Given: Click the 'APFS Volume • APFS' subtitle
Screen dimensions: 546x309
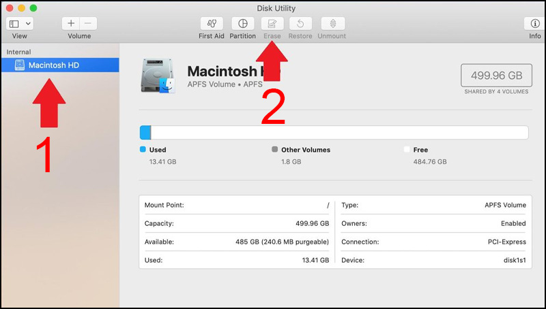Looking at the screenshot, I should click(225, 84).
